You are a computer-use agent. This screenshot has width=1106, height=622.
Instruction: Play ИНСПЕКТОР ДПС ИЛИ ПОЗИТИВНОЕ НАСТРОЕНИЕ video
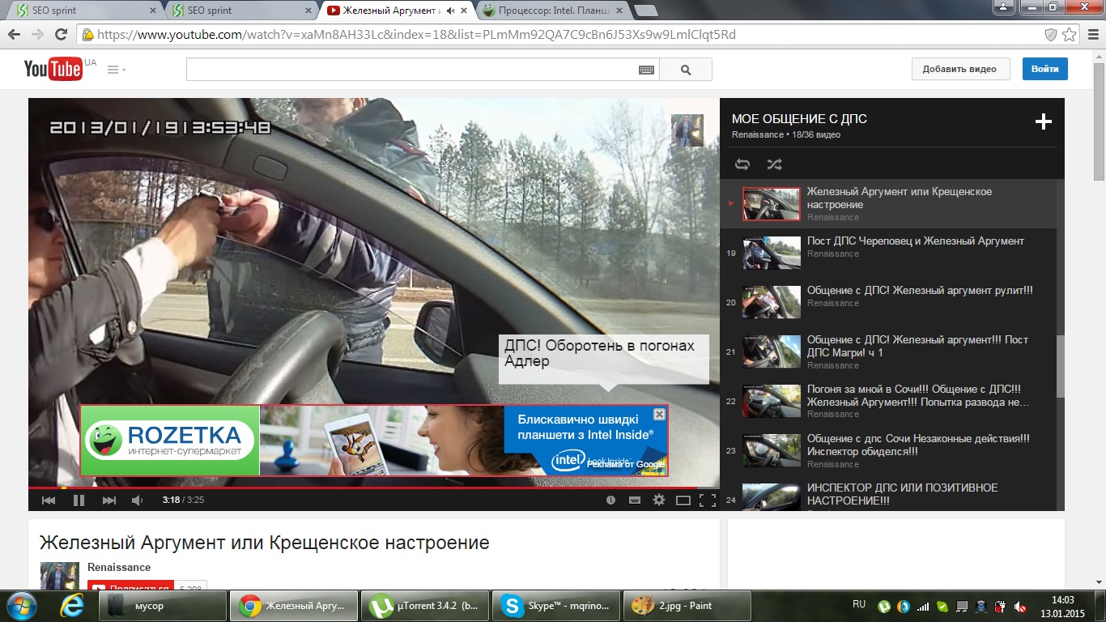click(902, 494)
